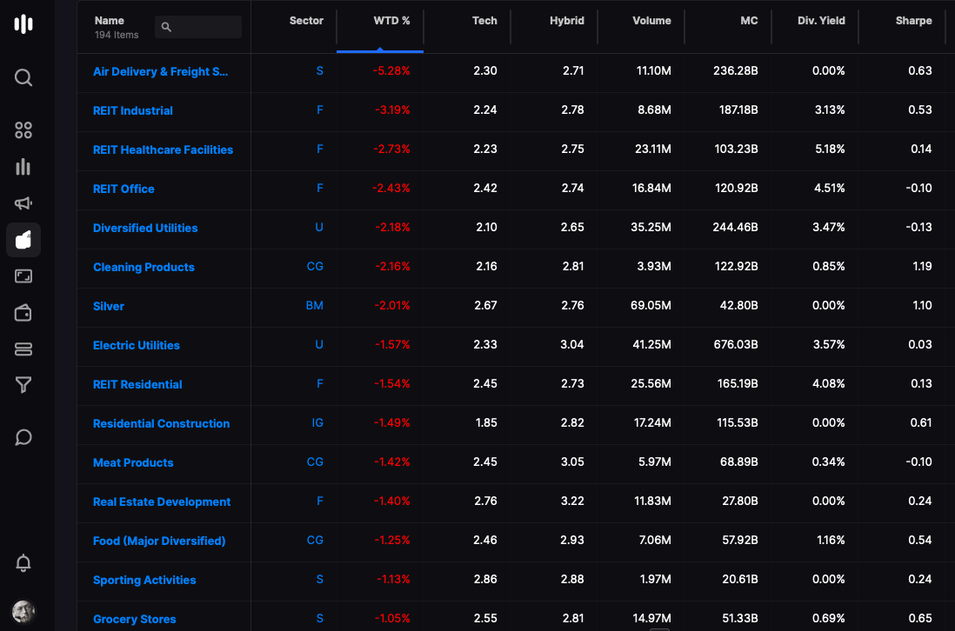955x631 pixels.
Task: Click sector F in REIT Industrial row
Action: point(320,110)
